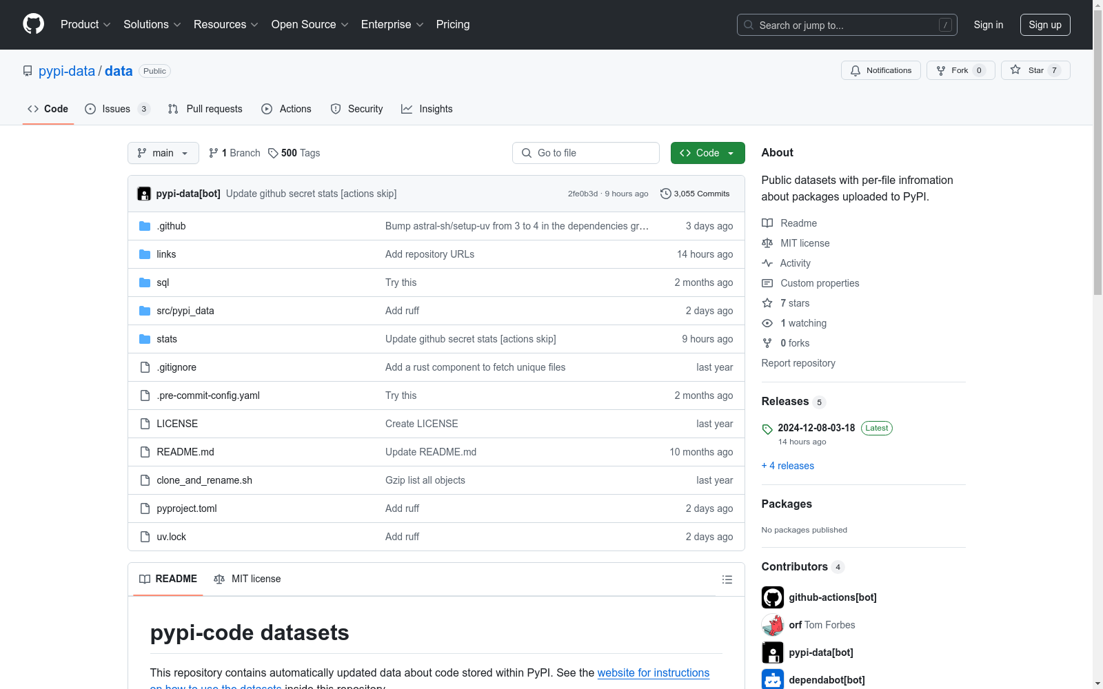Image resolution: width=1103 pixels, height=689 pixels.
Task: Open the GitHub home logo
Action: 33,24
